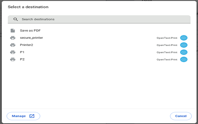Type in the Search destinations field
This screenshot has width=198, height=124.
pos(102,19)
